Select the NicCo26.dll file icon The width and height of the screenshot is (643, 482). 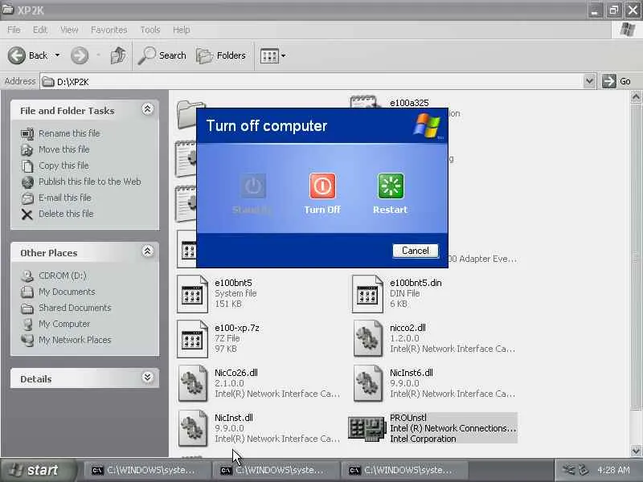coord(192,384)
